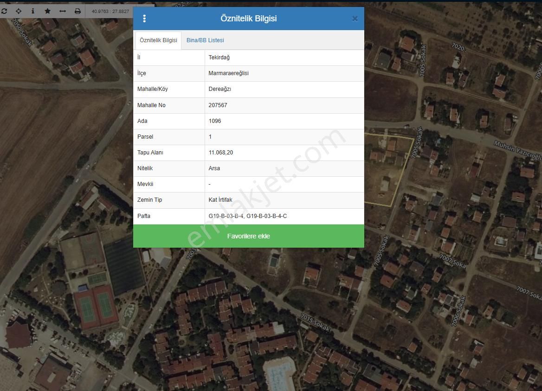Click the Arsa value in Nitelik row
The height and width of the screenshot is (391, 542).
pos(214,168)
